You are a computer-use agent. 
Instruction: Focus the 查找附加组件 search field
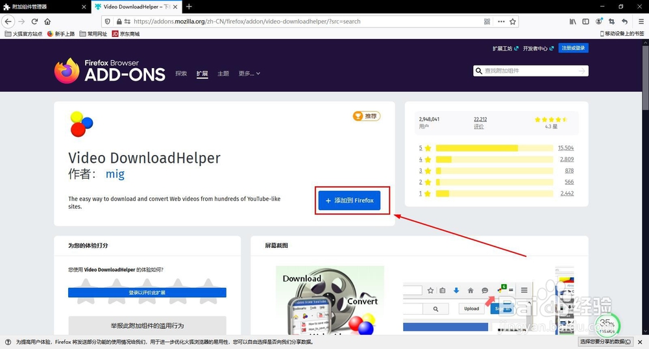(531, 71)
